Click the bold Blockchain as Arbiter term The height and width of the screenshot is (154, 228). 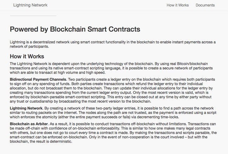(29, 124)
